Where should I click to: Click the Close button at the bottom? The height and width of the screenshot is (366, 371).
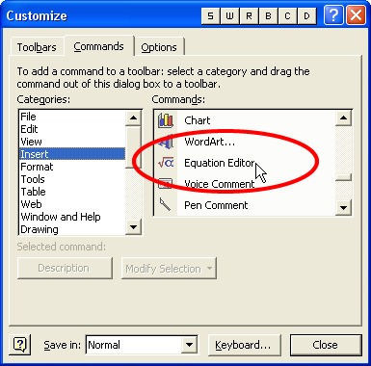[326, 345]
